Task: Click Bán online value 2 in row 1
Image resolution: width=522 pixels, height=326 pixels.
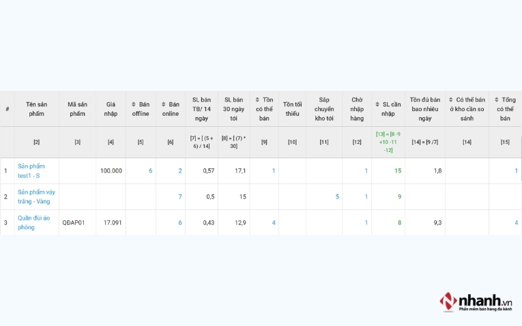Action: point(180,171)
